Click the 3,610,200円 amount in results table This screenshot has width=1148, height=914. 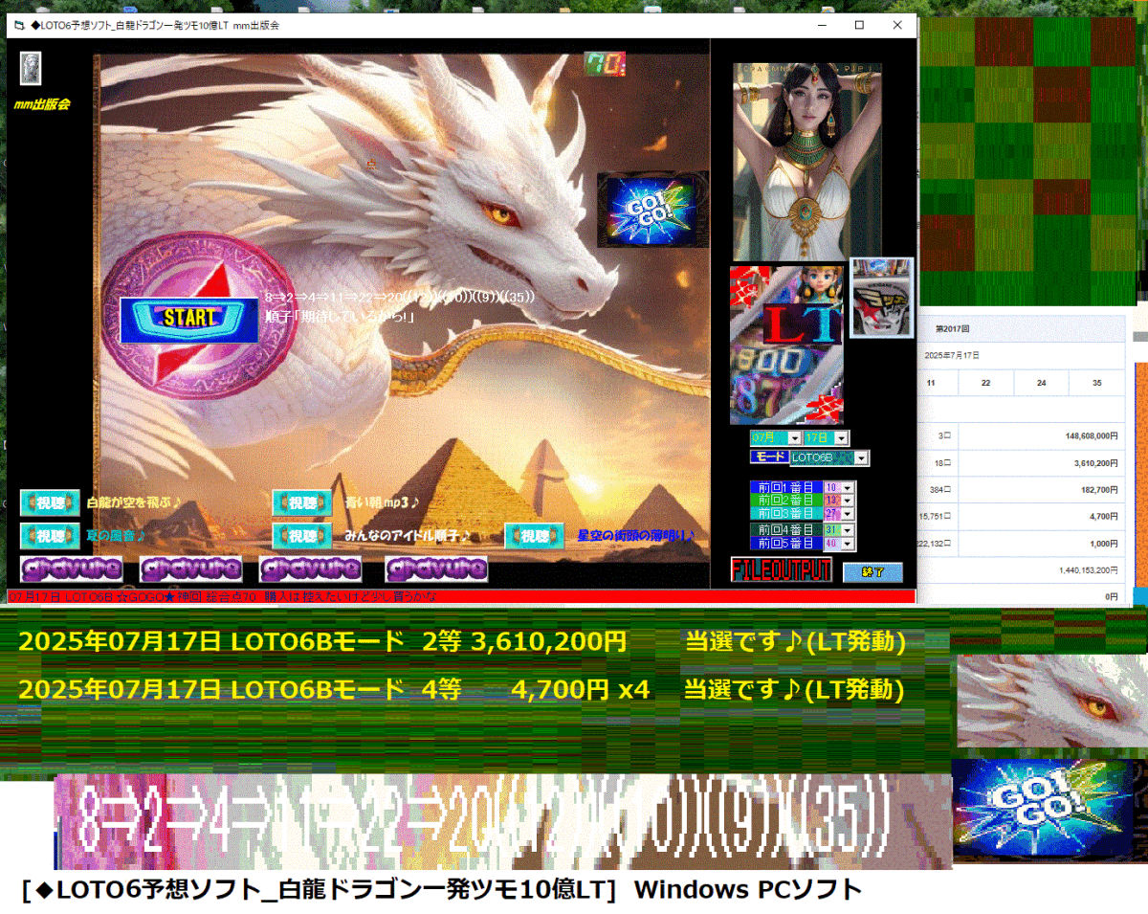click(x=1096, y=462)
